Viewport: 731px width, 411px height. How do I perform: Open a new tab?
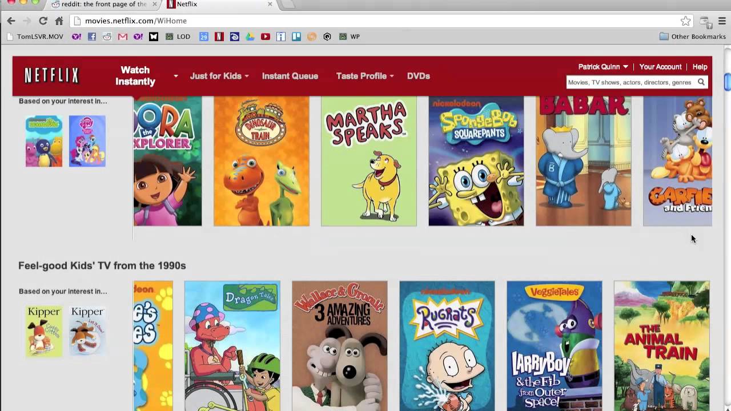pos(288,4)
